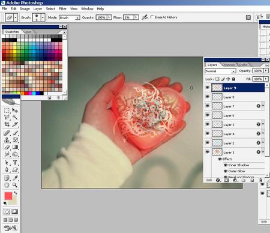Select the Clone Stamp tool
270x233 pixels.
(x=7, y=140)
